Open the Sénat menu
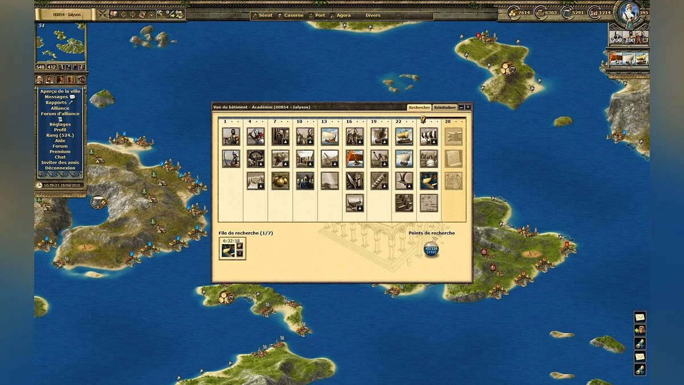 pos(265,15)
